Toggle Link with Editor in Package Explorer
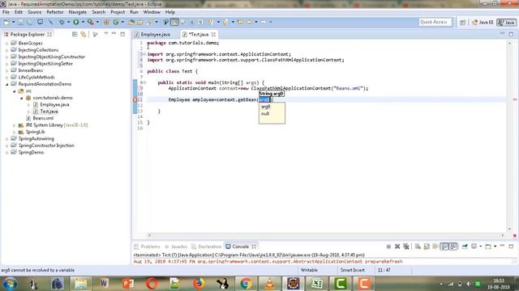Viewport: 519px width, 291px height. (x=84, y=34)
